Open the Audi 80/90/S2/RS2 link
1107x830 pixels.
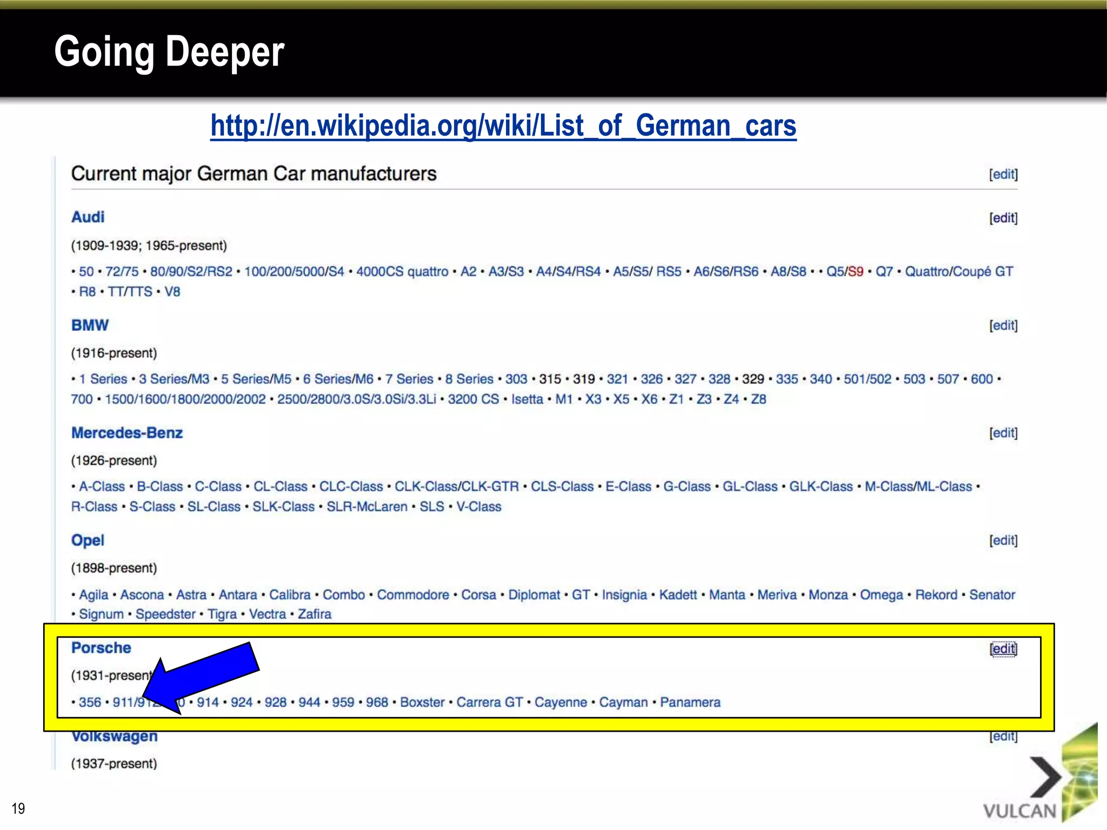[x=191, y=271]
